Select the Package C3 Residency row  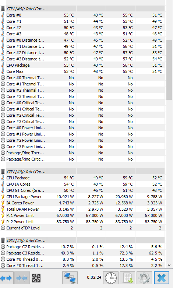point(82,253)
